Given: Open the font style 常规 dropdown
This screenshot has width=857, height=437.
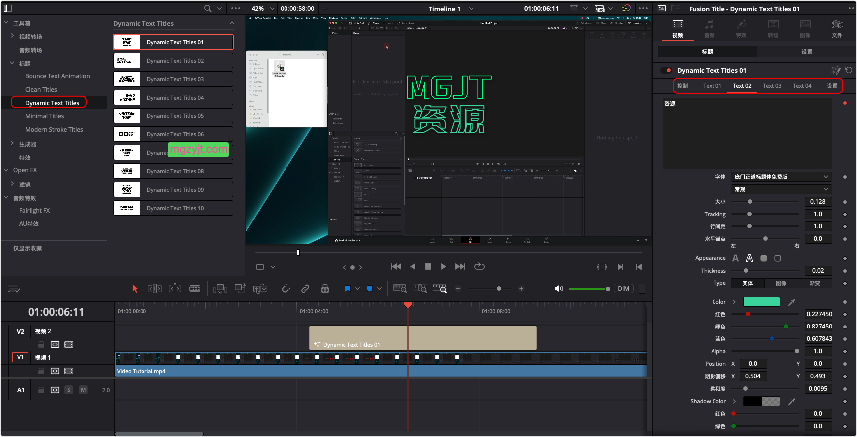Looking at the screenshot, I should click(x=781, y=189).
